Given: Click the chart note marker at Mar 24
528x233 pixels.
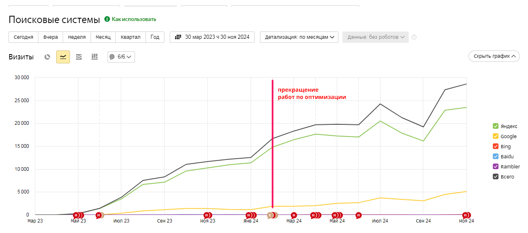Looking at the screenshot, I should point(294,215).
